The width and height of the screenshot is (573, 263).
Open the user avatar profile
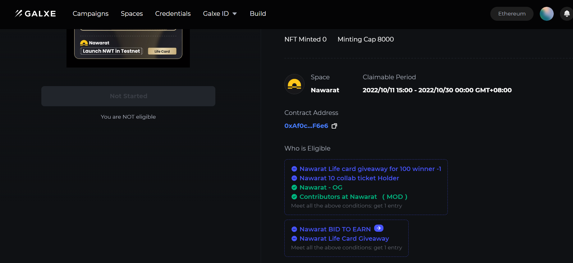click(547, 14)
